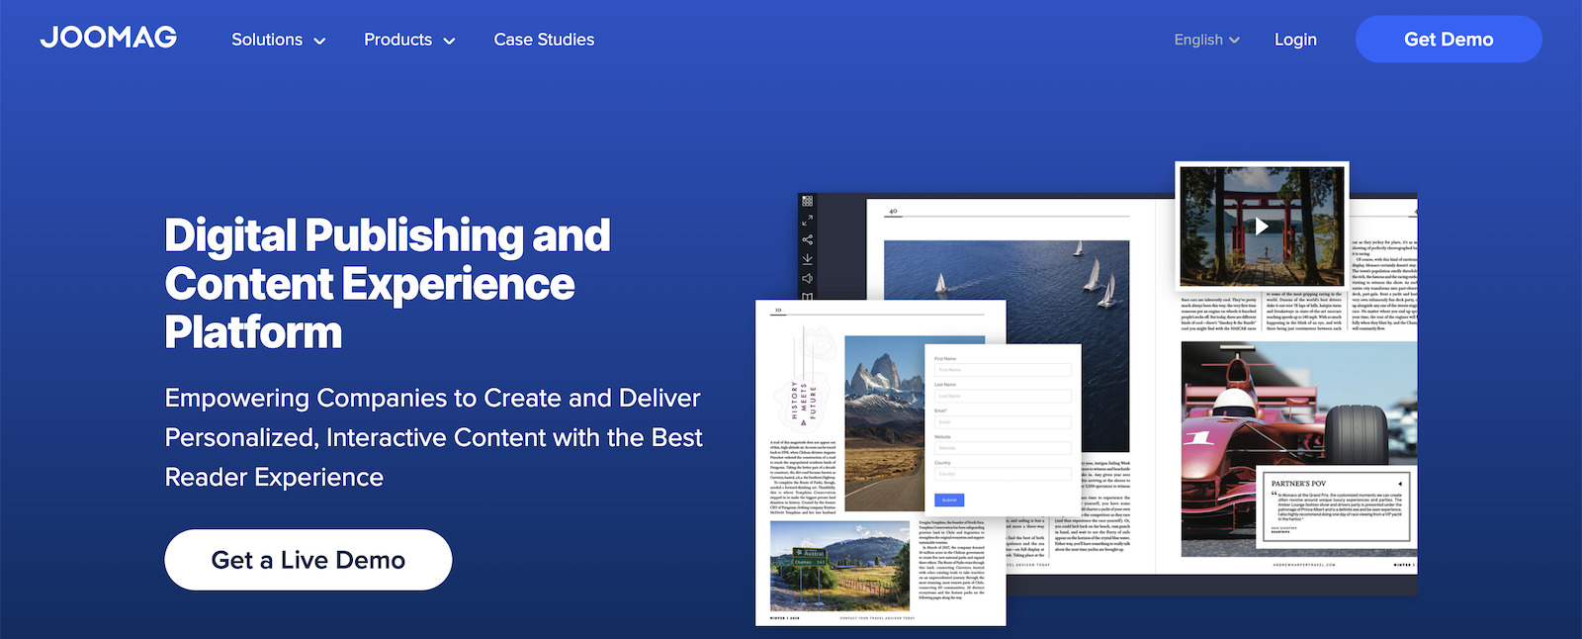Open the Case Studies page
This screenshot has width=1582, height=639.
pyautogui.click(x=544, y=40)
